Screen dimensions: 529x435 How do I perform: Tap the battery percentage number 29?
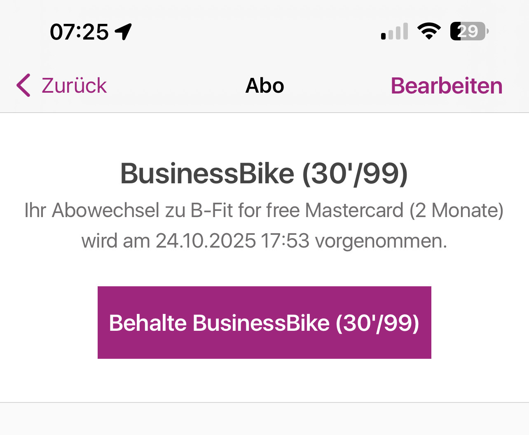468,31
